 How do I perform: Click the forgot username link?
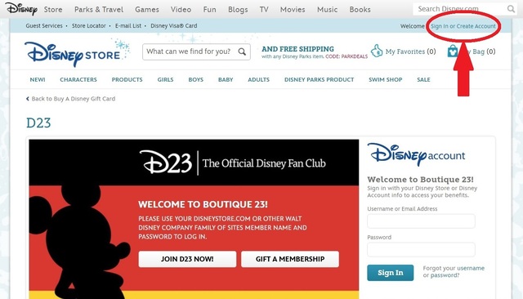click(x=471, y=268)
